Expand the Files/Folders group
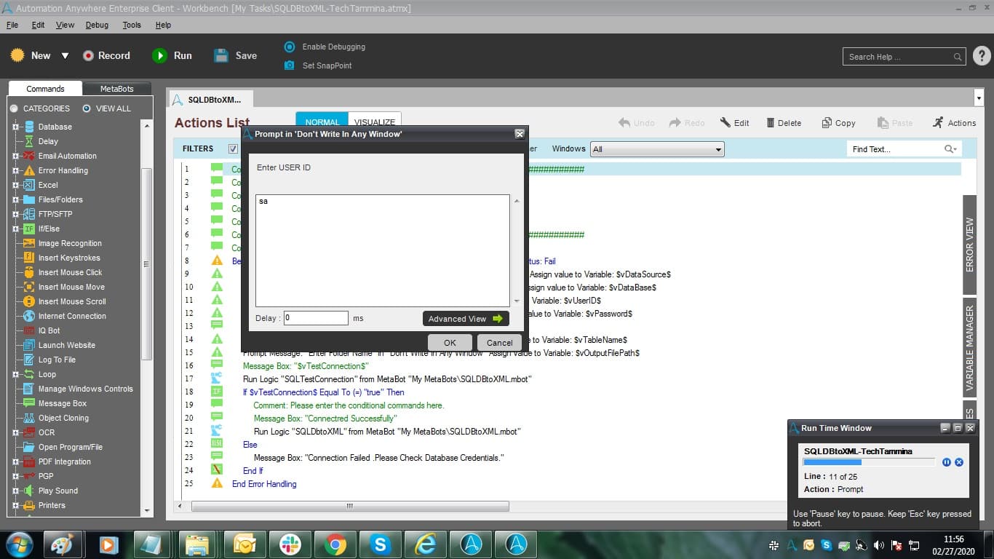 pos(15,199)
